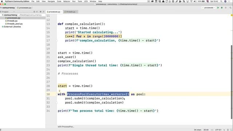
Task: Close the threads.py editor tab
Action: [x=76, y=12]
